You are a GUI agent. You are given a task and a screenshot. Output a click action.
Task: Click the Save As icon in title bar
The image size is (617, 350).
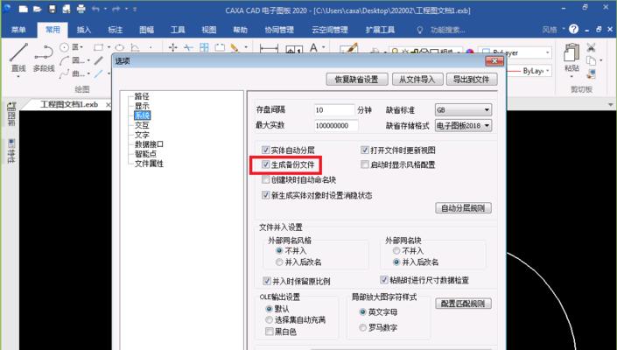coord(67,9)
